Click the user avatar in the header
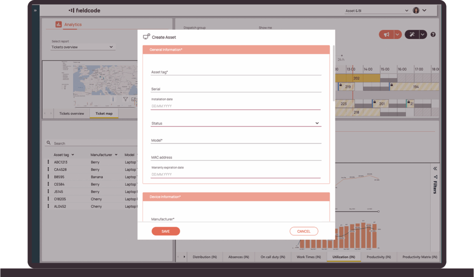The width and height of the screenshot is (474, 277). tap(416, 10)
